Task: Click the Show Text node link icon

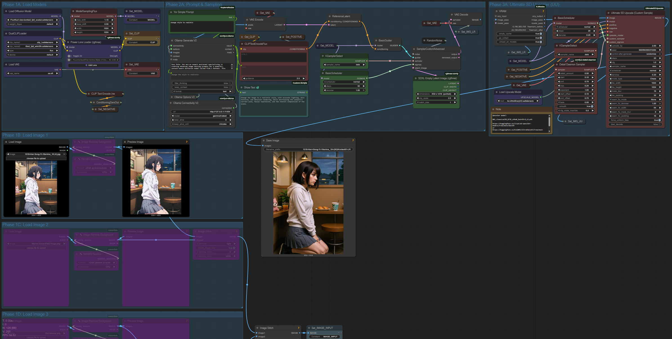Action: (258, 88)
